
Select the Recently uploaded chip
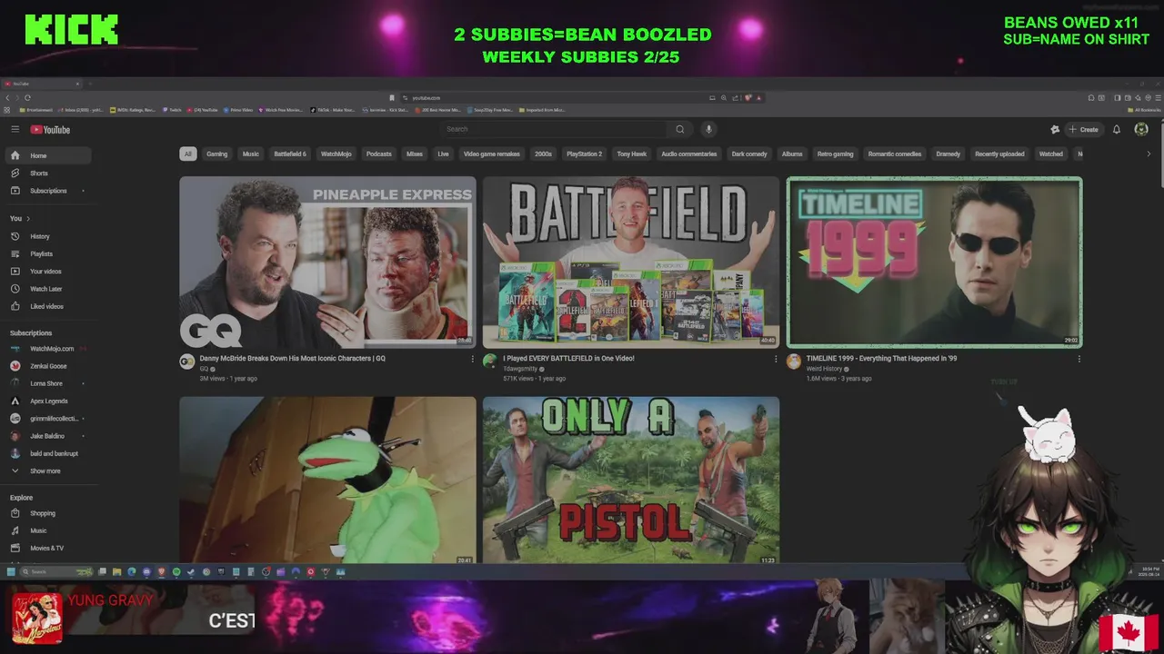pyautogui.click(x=1000, y=154)
